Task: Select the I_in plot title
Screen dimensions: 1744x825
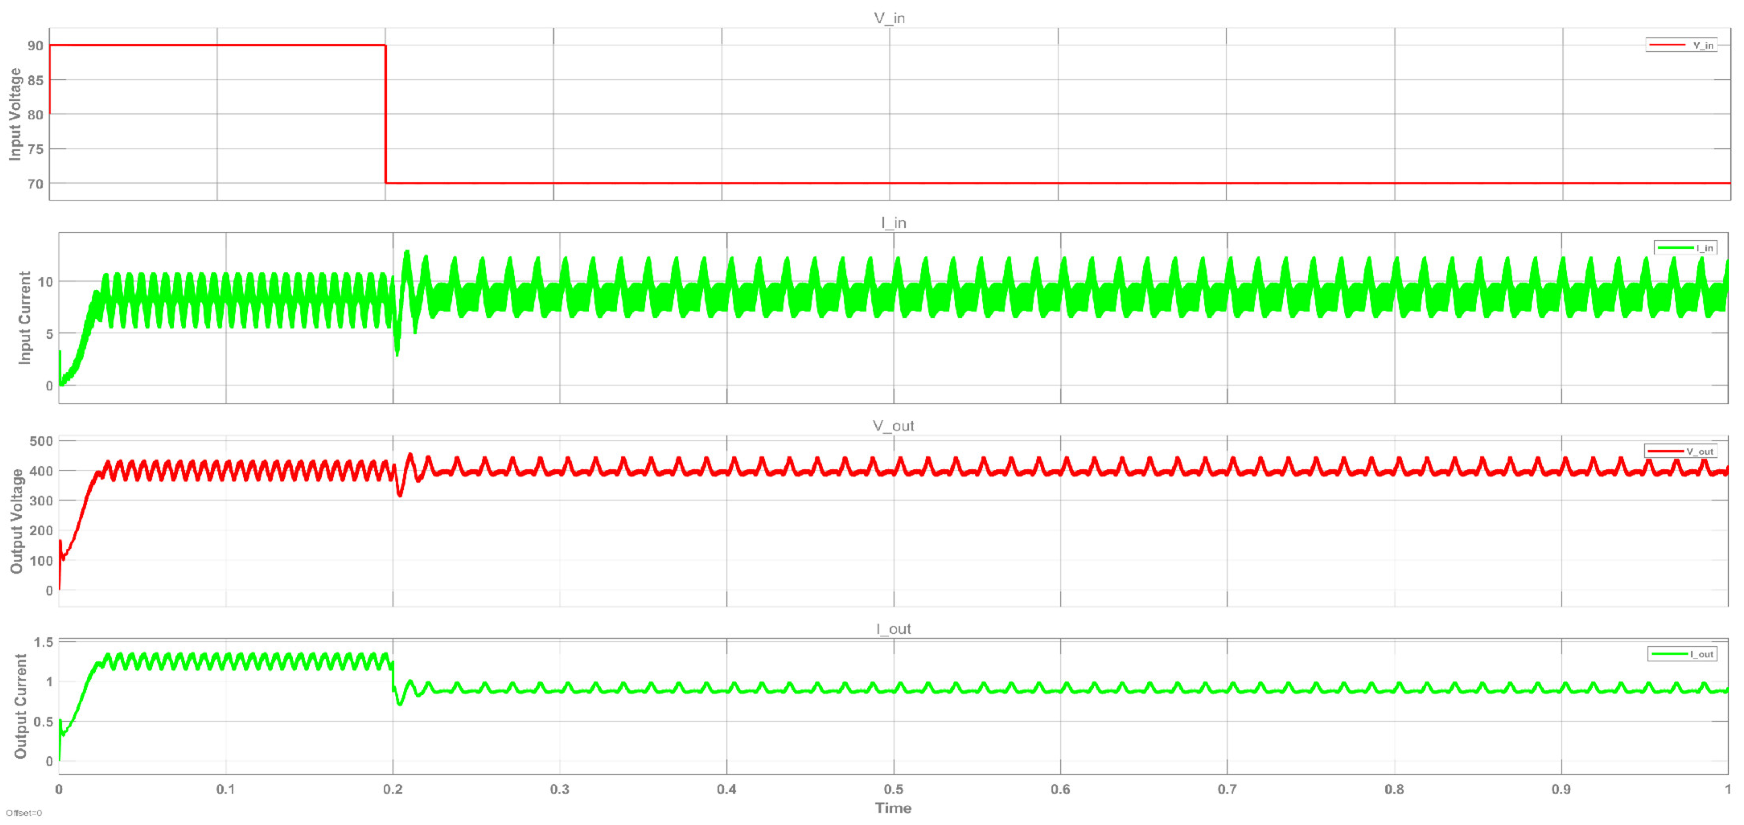Action: pyautogui.click(x=893, y=223)
